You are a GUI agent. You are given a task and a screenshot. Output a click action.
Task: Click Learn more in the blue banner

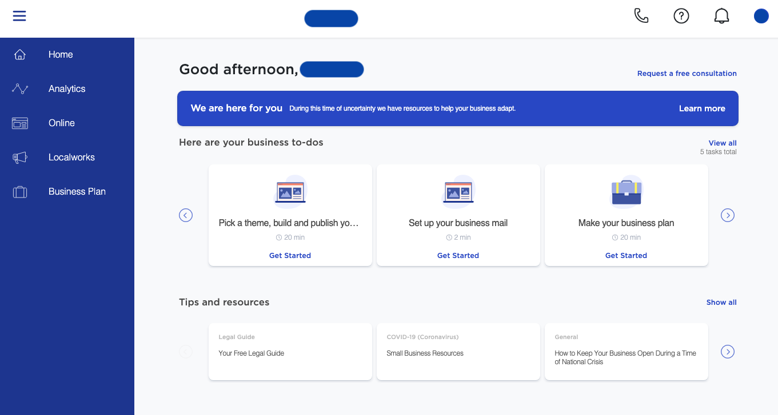(x=701, y=108)
